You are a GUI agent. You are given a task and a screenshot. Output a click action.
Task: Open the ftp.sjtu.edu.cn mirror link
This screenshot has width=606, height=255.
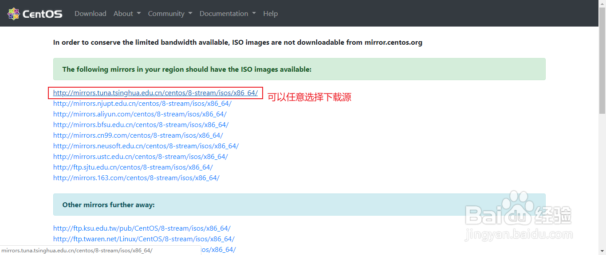click(133, 167)
